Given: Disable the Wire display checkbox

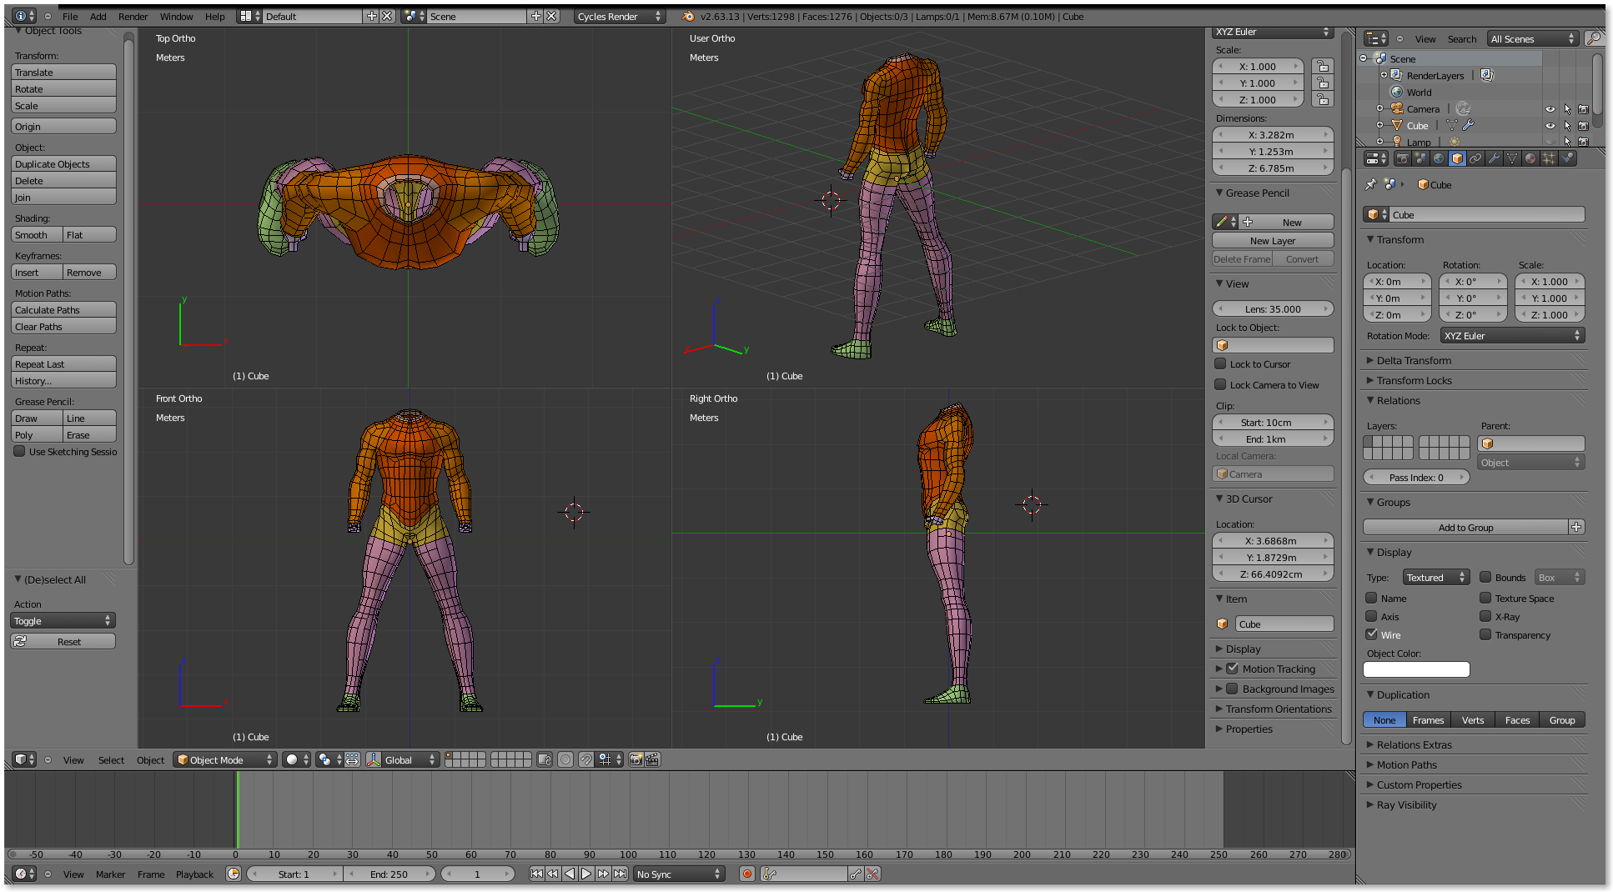Looking at the screenshot, I should [x=1371, y=634].
